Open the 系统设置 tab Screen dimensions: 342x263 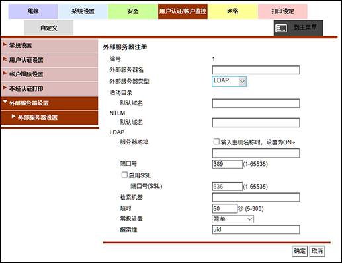(x=83, y=11)
